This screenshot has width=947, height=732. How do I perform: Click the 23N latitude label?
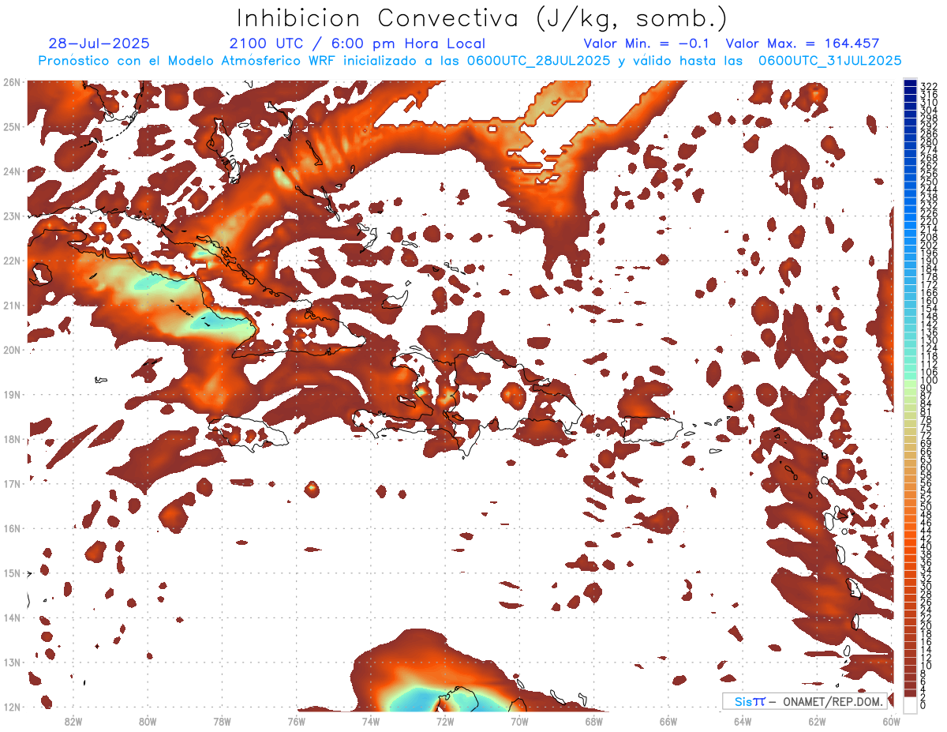12,216
